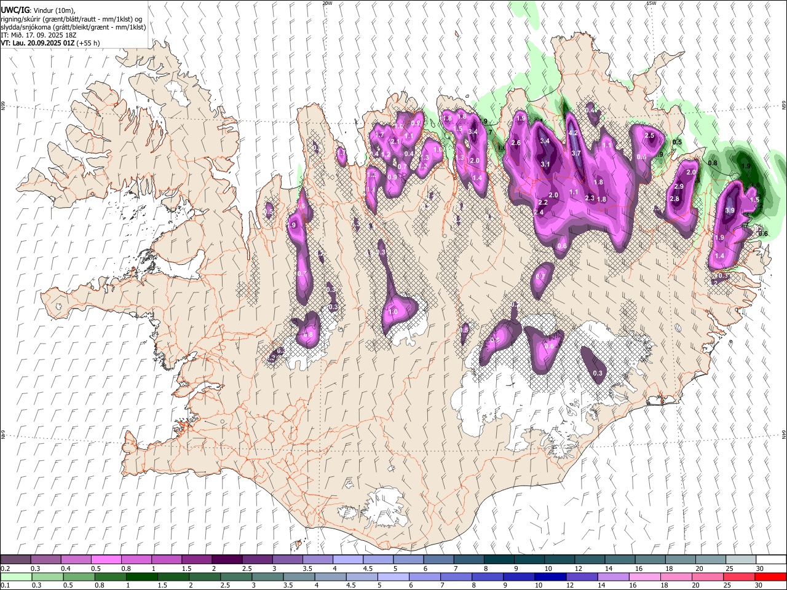Click the lower legend swatch between 0.3 and 0.5
This screenshot has height=590, width=787.
(47, 576)
